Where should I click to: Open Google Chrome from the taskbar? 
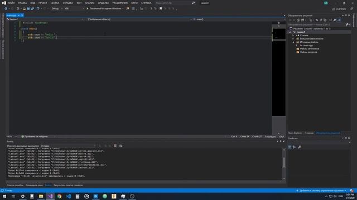59,196
